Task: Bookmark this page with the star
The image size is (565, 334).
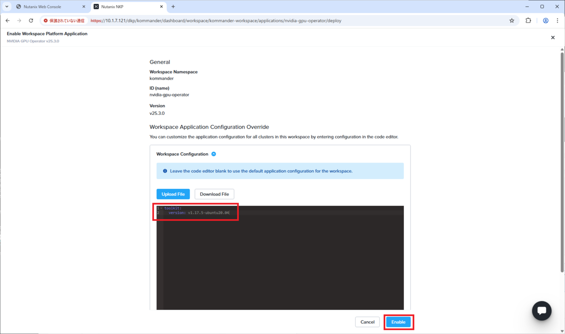Action: pyautogui.click(x=512, y=21)
